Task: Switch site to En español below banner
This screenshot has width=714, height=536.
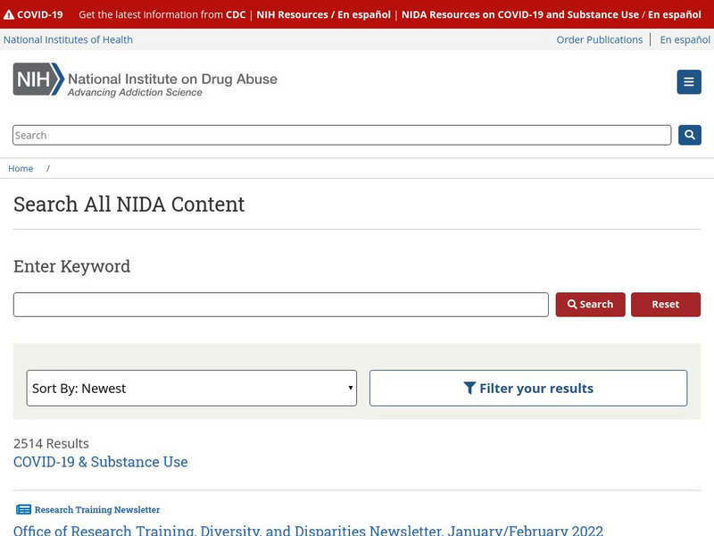Action: pyautogui.click(x=685, y=39)
